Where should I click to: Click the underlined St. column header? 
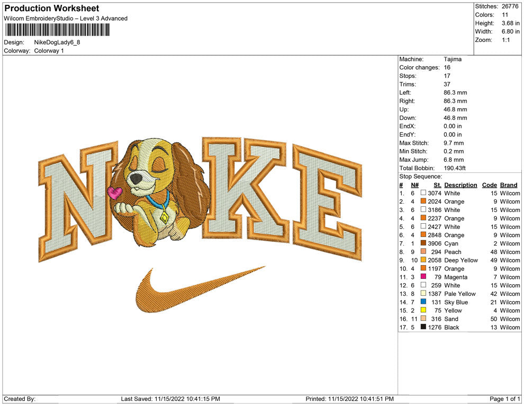click(x=437, y=185)
